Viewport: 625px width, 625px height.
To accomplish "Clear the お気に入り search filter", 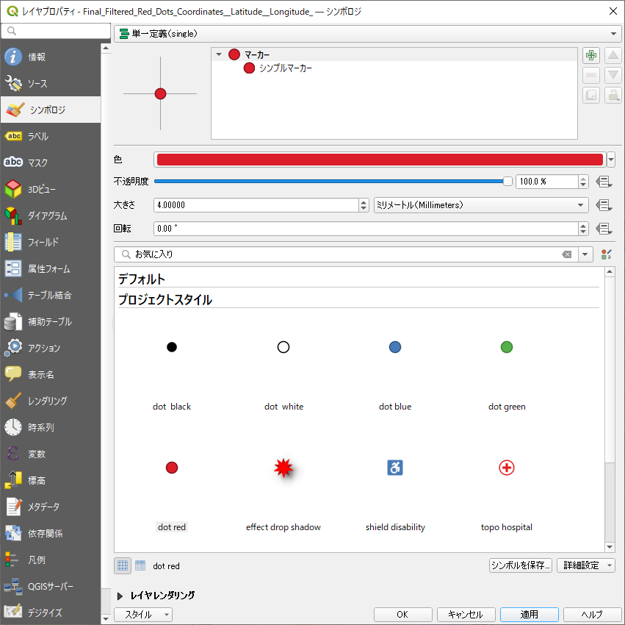I will [x=567, y=254].
